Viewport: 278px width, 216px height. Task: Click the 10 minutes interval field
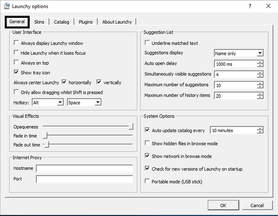click(x=234, y=130)
